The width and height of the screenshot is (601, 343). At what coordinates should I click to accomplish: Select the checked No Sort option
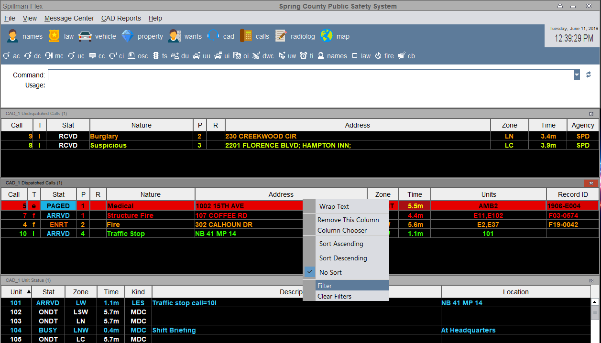[330, 273]
